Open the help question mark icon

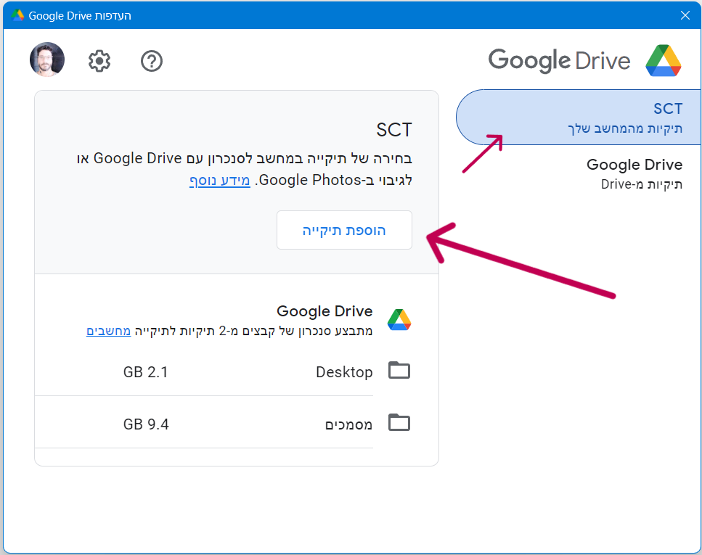152,61
